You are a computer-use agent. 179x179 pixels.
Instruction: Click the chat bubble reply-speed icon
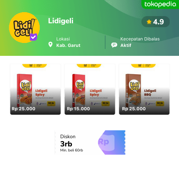[114, 45]
